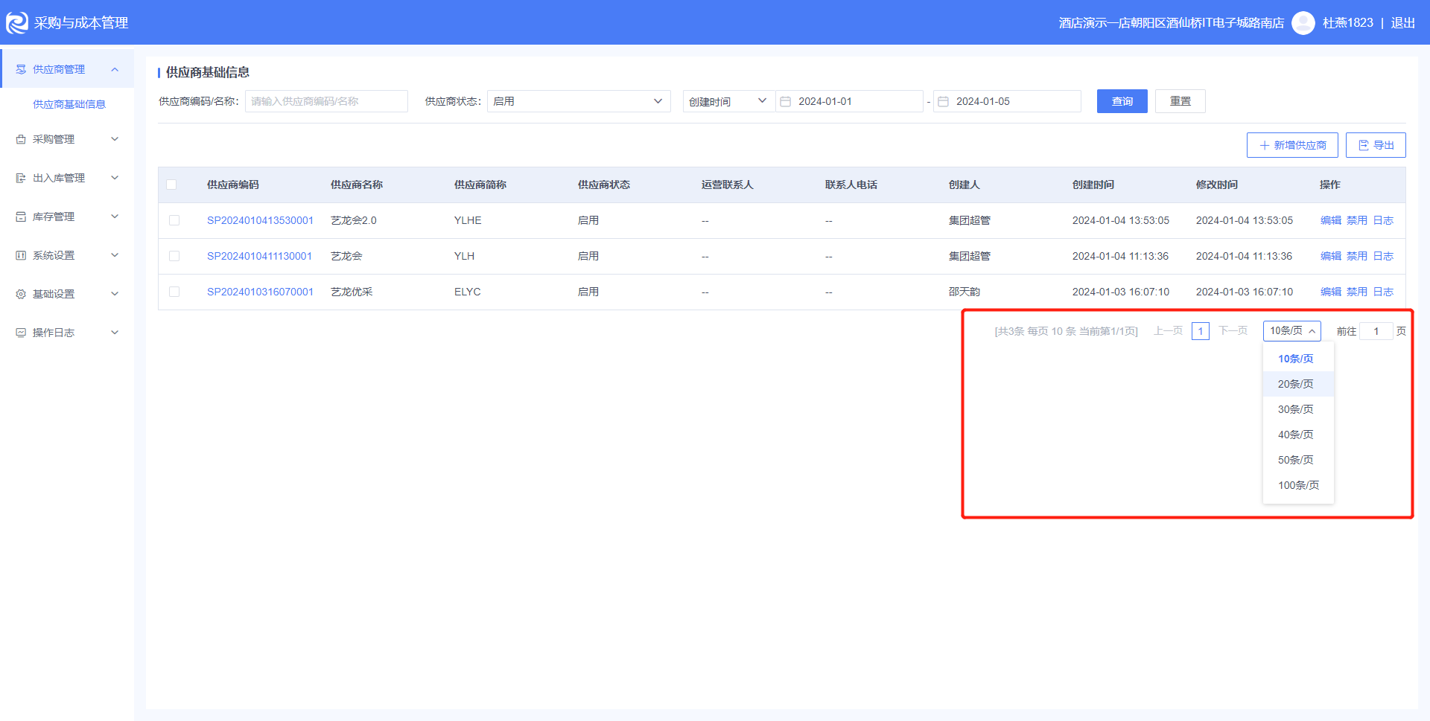
Task: Click the 操作日志 sidebar icon
Action: tap(21, 333)
